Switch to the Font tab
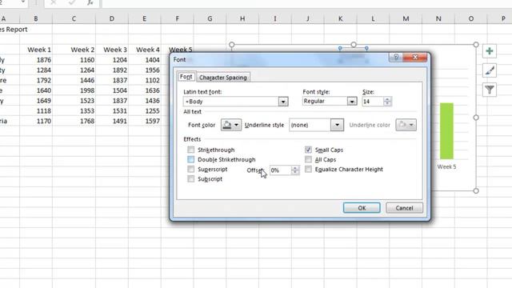Viewport: 512px width, 288px height. coord(186,77)
